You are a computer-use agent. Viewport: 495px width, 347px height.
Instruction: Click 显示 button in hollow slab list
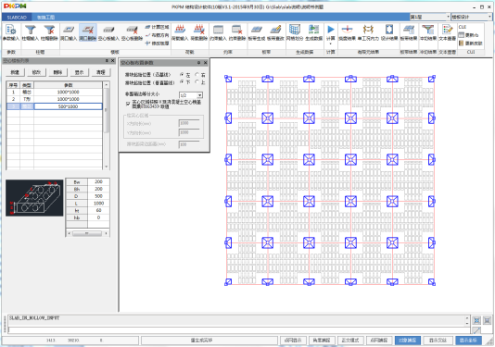79,72
